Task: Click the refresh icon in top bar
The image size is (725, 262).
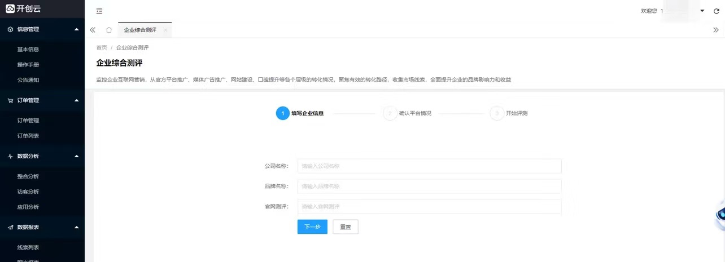Action: (x=717, y=11)
